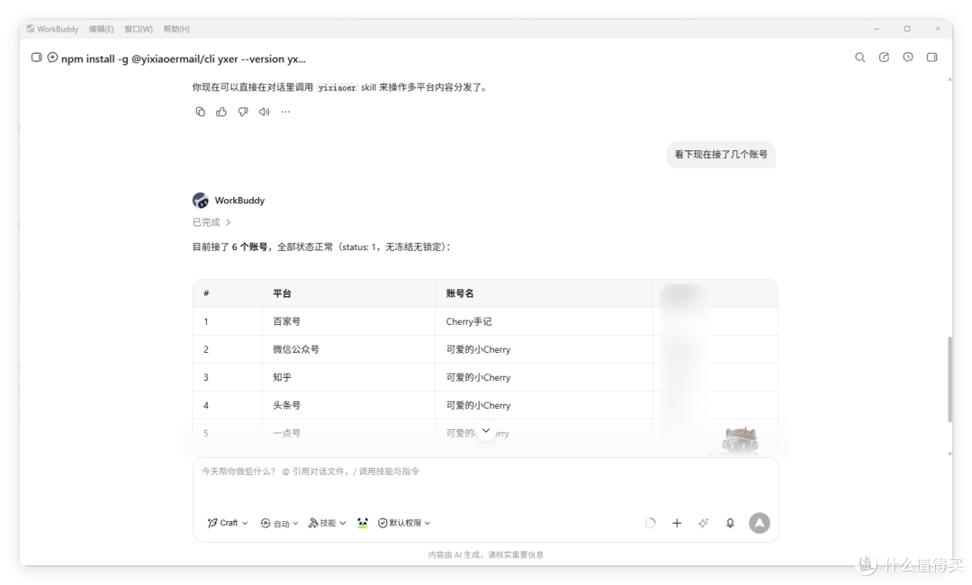Open the Craft mode dropdown
The height and width of the screenshot is (585, 972).
point(228,523)
